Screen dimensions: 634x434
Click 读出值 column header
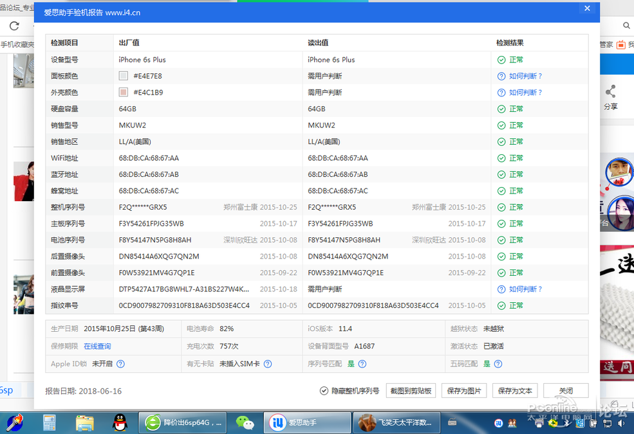click(318, 43)
